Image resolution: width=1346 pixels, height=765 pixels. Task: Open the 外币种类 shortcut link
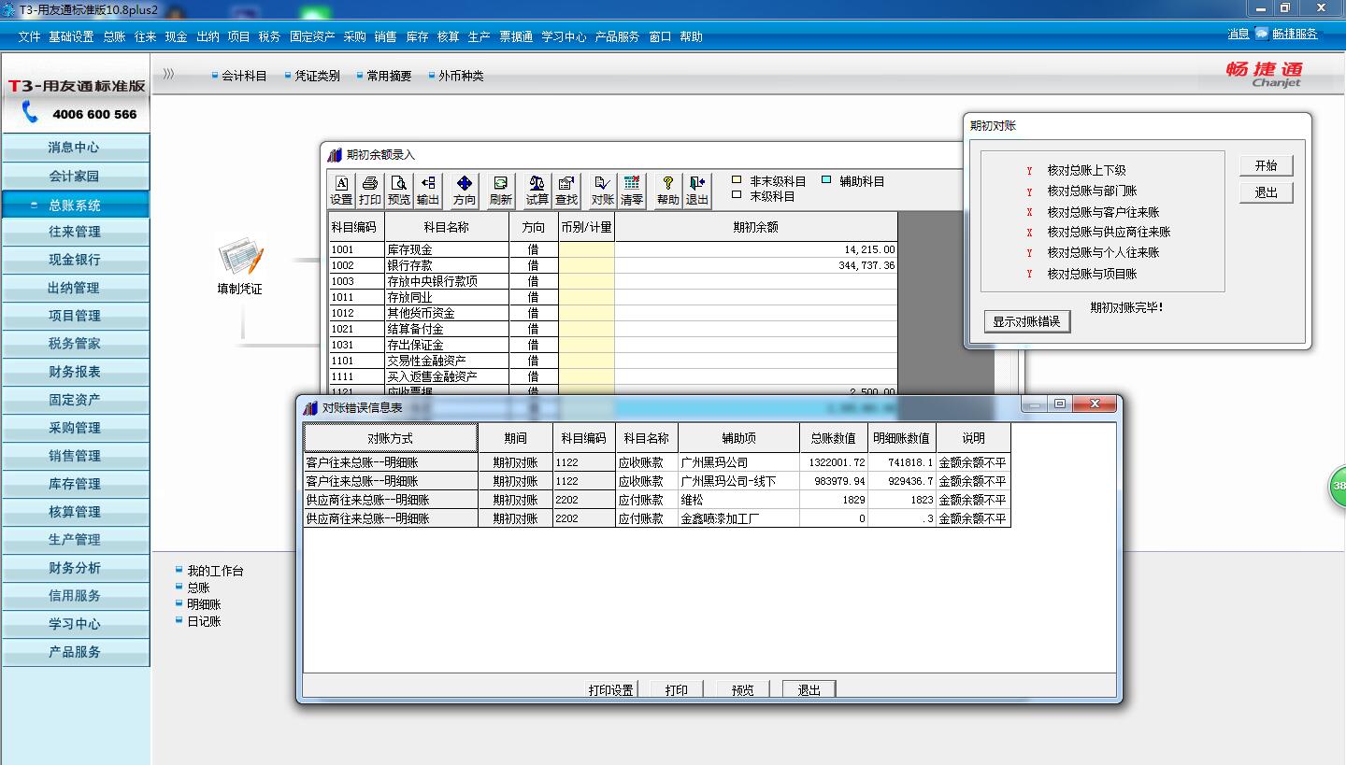tap(461, 76)
